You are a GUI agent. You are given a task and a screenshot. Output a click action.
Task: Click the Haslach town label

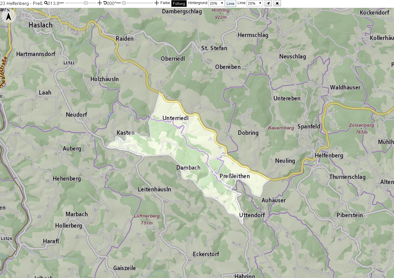tap(40, 25)
